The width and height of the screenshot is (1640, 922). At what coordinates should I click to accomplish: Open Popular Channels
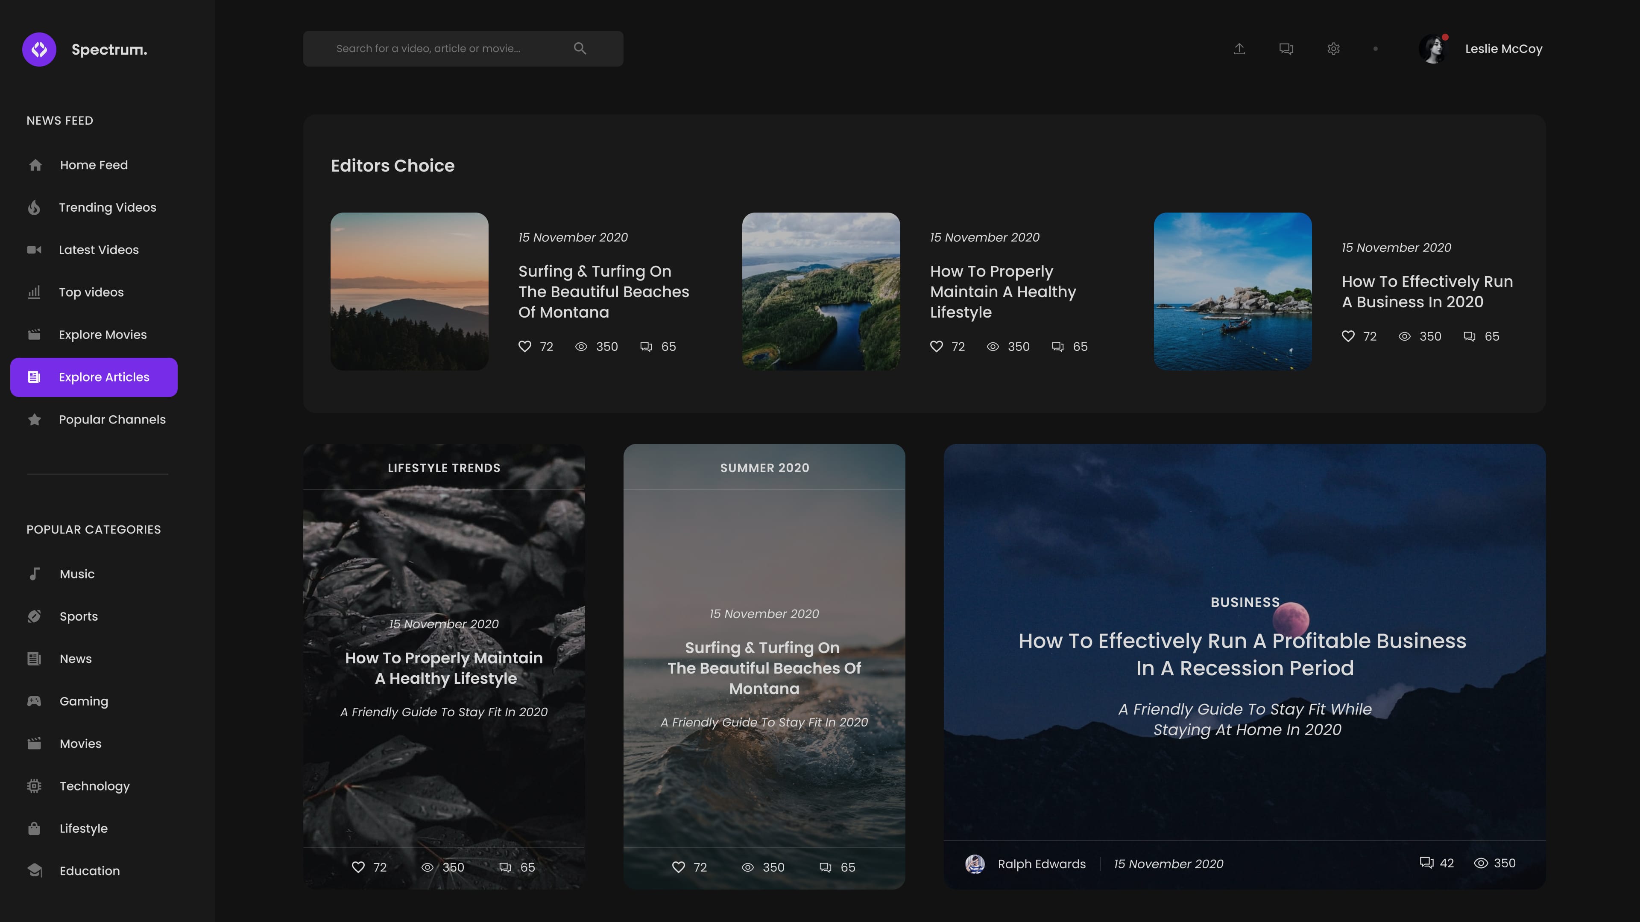pos(94,419)
